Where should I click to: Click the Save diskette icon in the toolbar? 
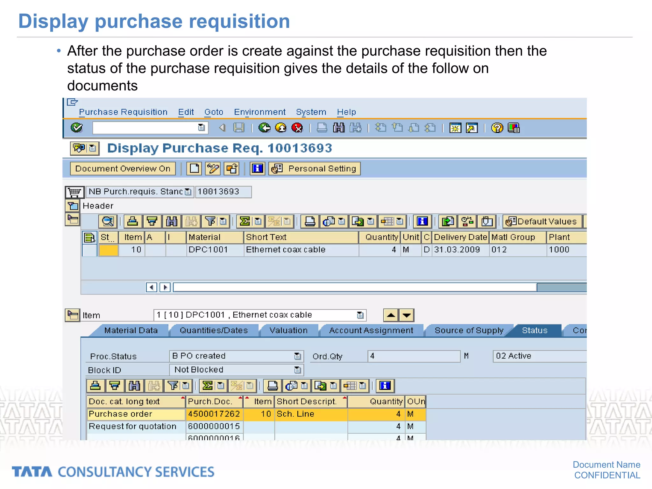239,128
